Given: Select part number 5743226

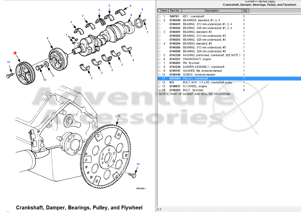Looking at the screenshot, I should [x=175, y=55].
